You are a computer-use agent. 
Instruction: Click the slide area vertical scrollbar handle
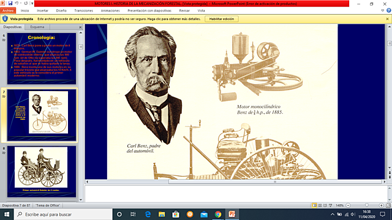pyautogui.click(x=390, y=43)
